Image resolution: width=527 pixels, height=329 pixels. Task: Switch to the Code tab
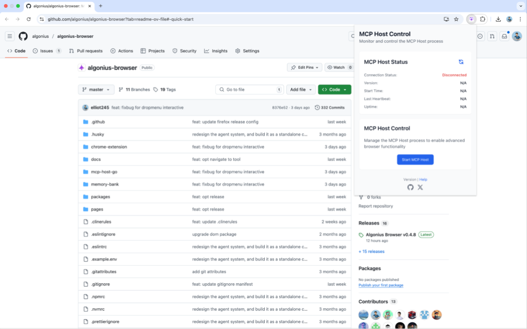pos(16,51)
